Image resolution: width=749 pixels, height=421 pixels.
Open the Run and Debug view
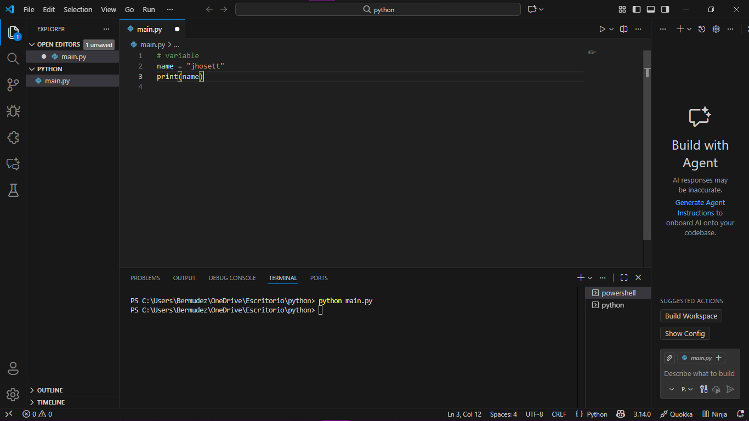13,111
